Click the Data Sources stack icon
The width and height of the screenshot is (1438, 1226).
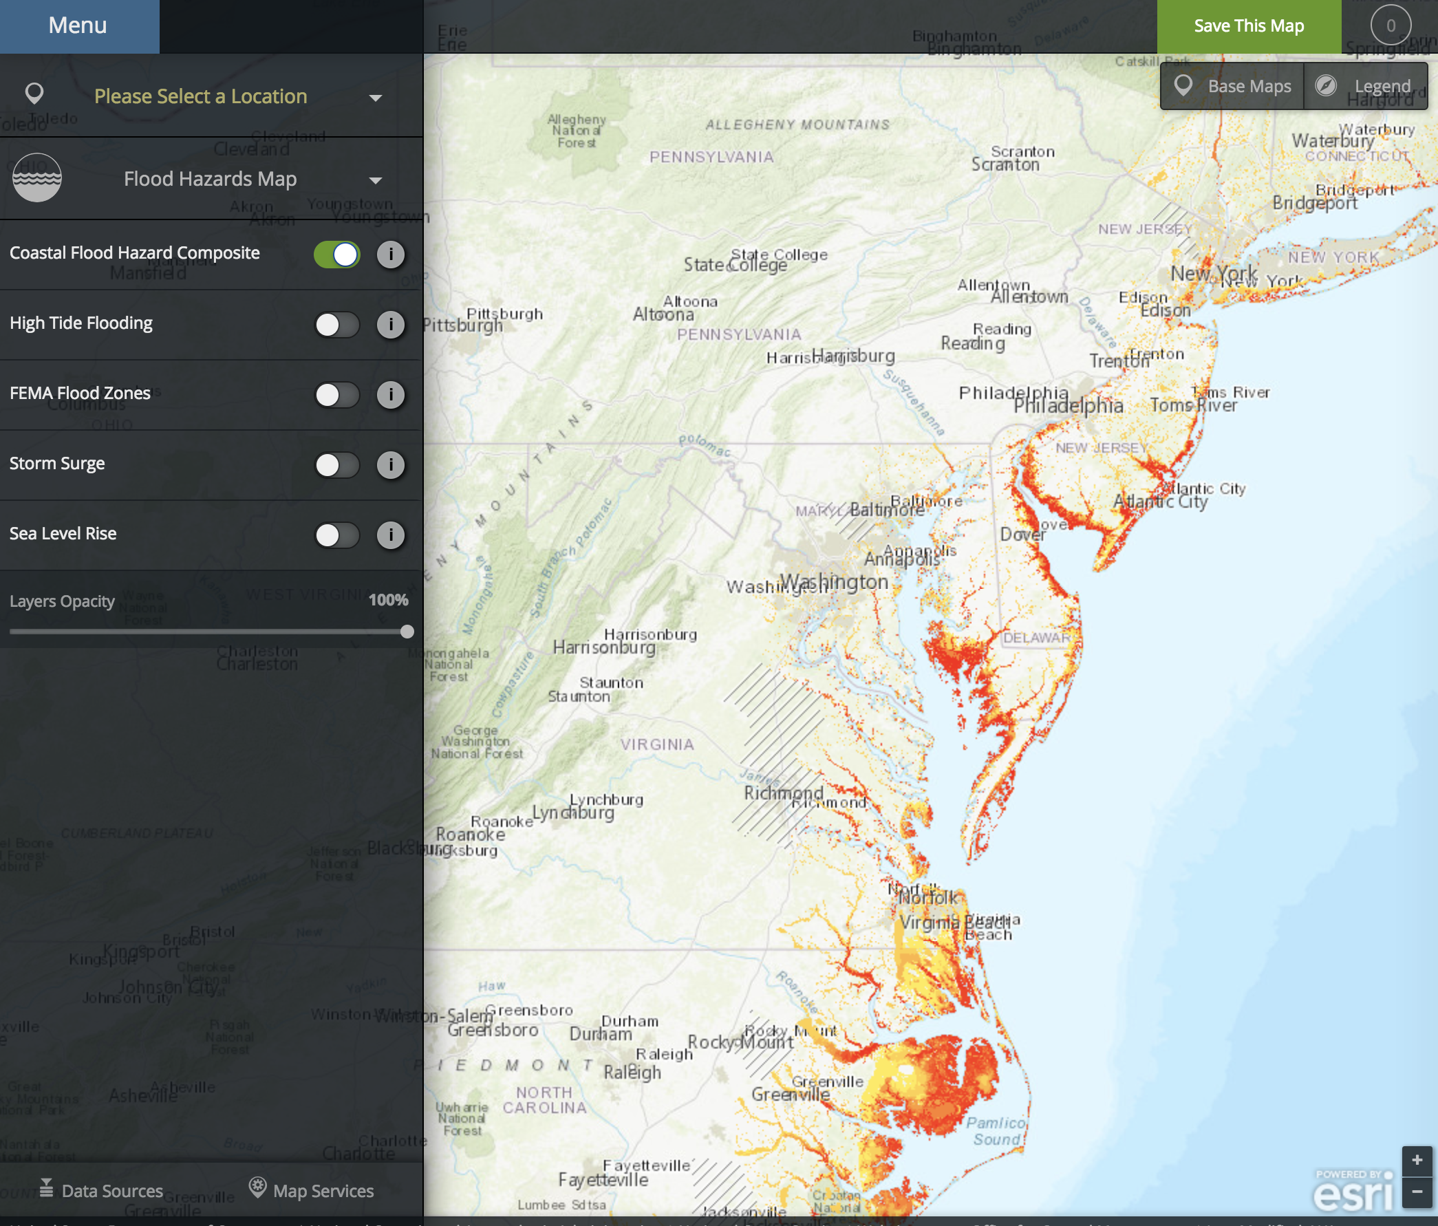click(x=46, y=1188)
